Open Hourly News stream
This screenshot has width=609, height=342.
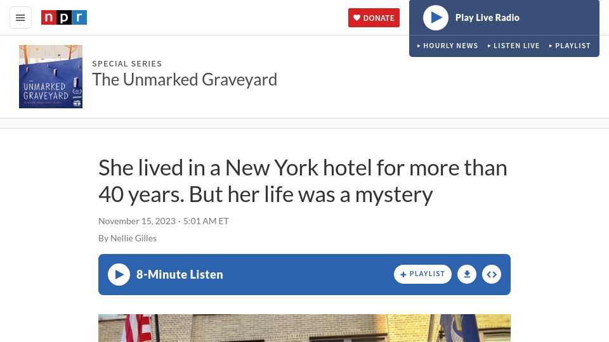click(447, 46)
